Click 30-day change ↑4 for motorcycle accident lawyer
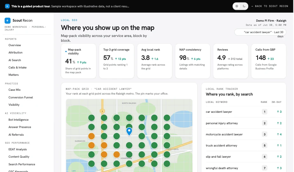This screenshot has width=294, height=172. [x=279, y=134]
